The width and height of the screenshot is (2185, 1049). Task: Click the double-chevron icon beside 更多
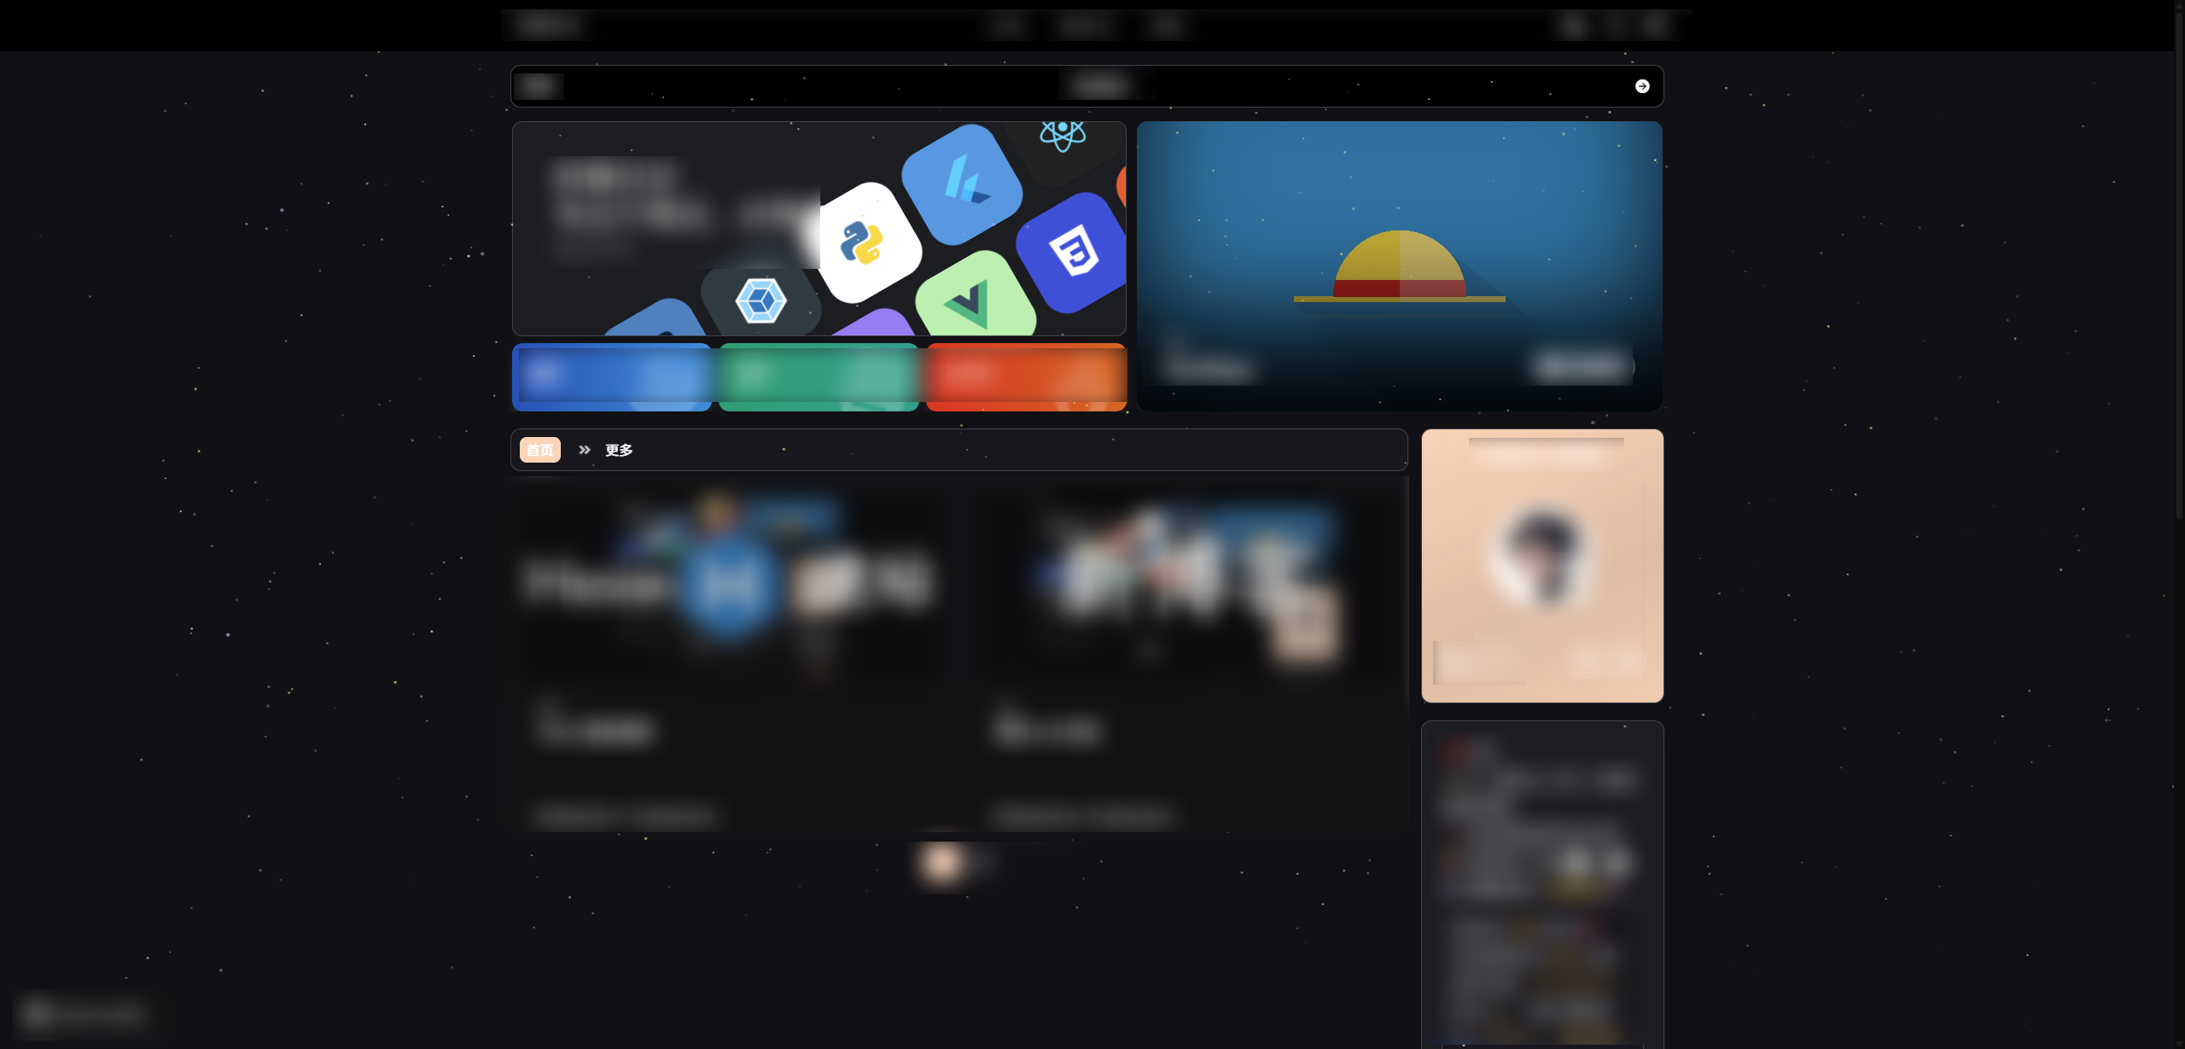585,450
